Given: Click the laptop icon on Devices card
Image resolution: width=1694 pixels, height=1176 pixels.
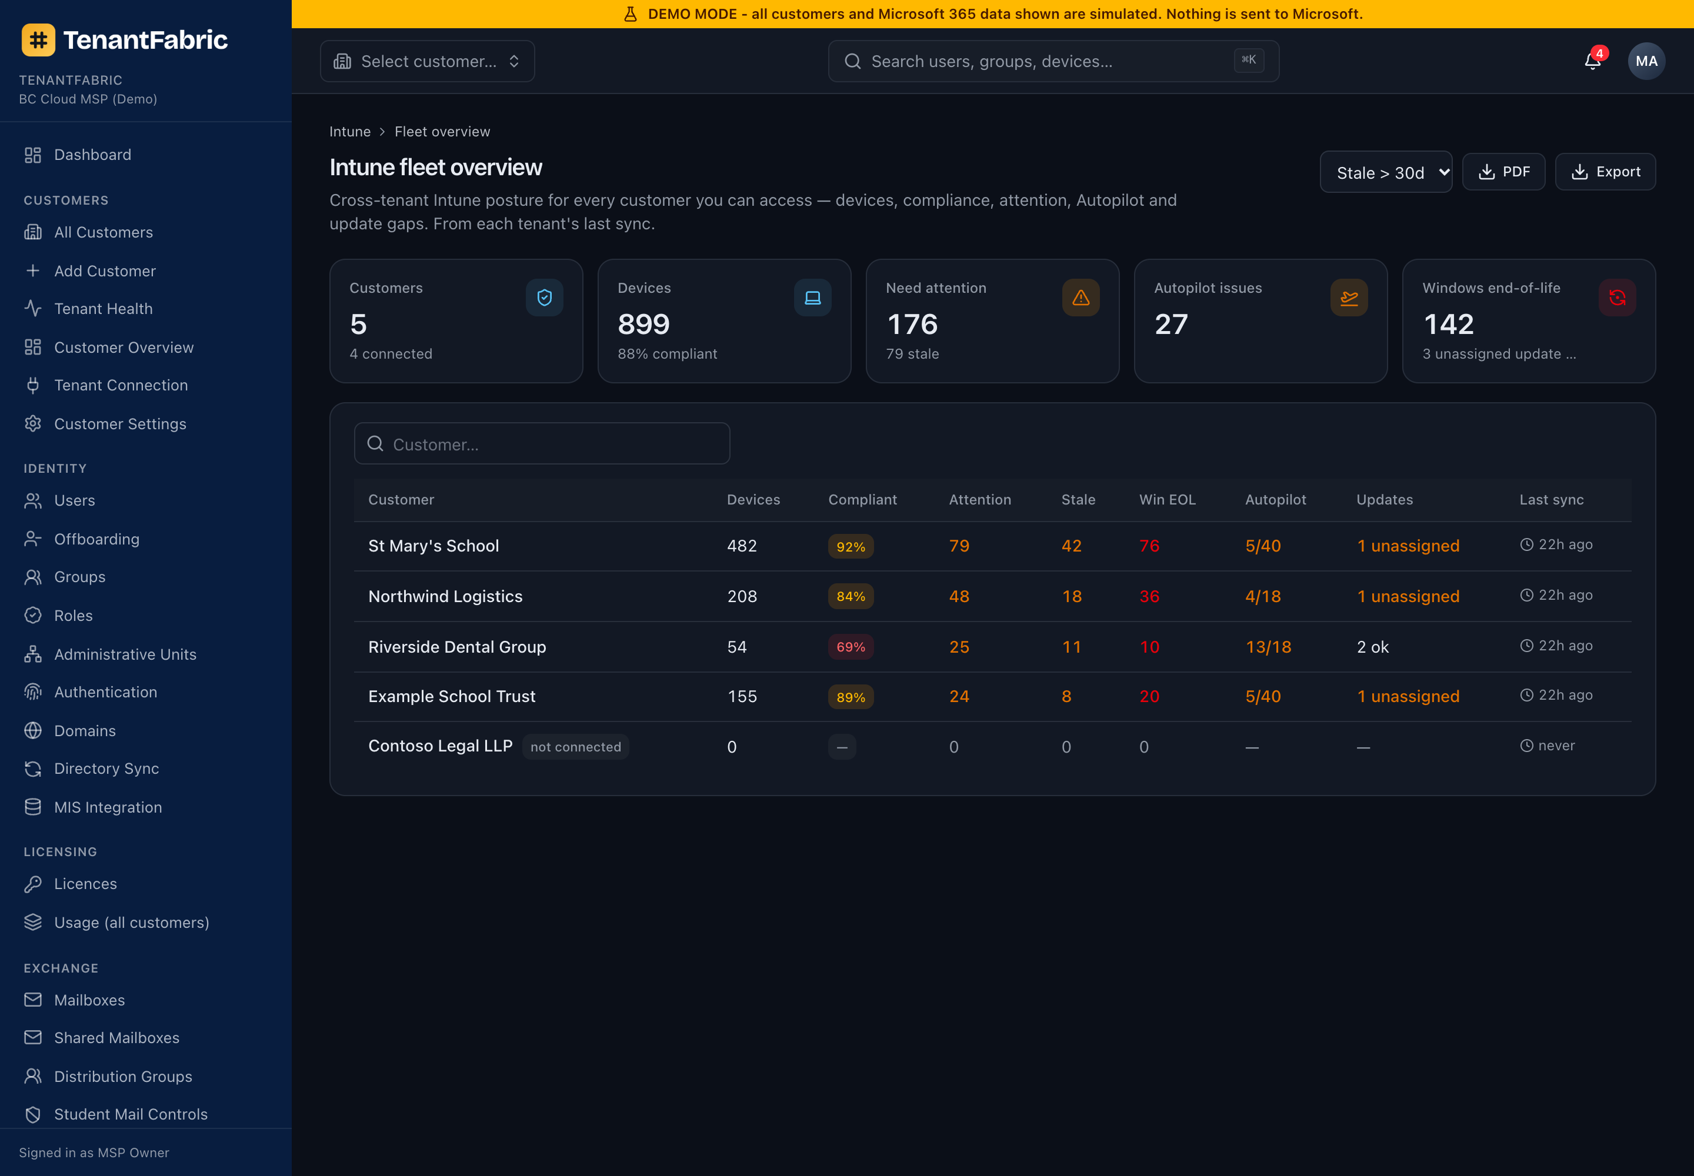Looking at the screenshot, I should (812, 298).
